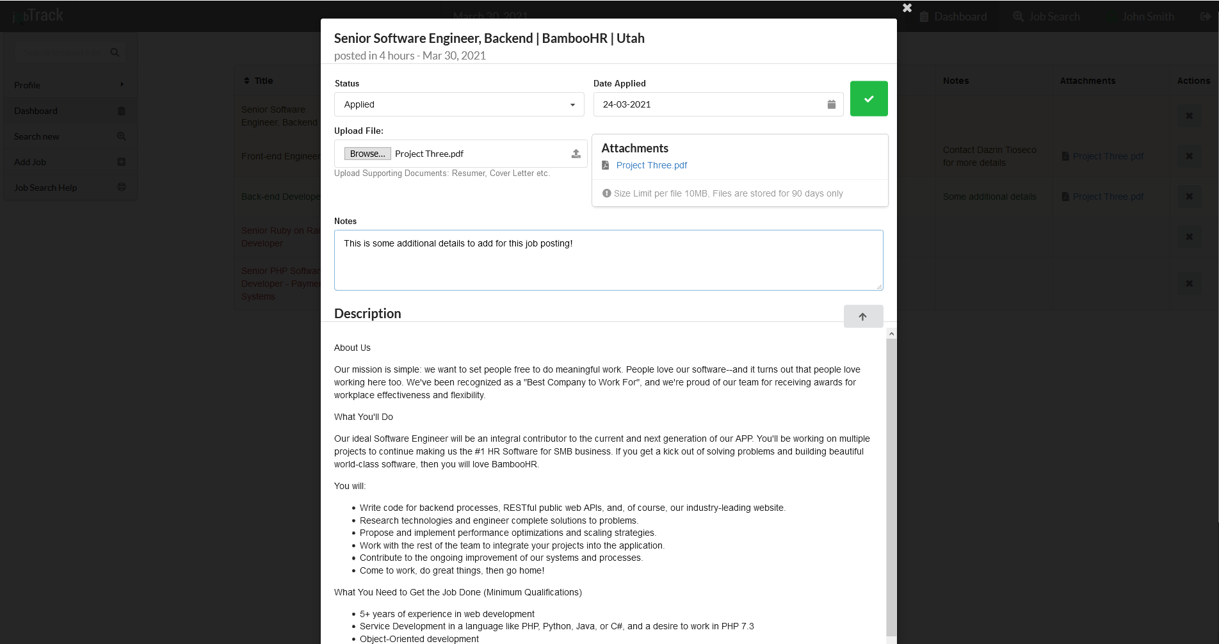Click the 'Some additional details' note cell
Image resolution: width=1219 pixels, height=644 pixels.
tap(990, 197)
